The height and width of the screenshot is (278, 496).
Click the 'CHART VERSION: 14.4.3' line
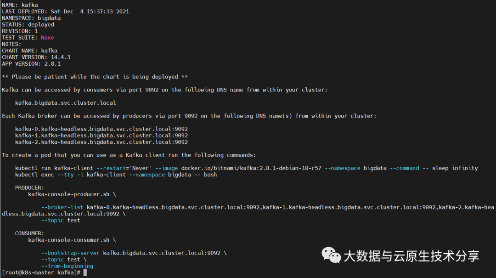click(36, 57)
